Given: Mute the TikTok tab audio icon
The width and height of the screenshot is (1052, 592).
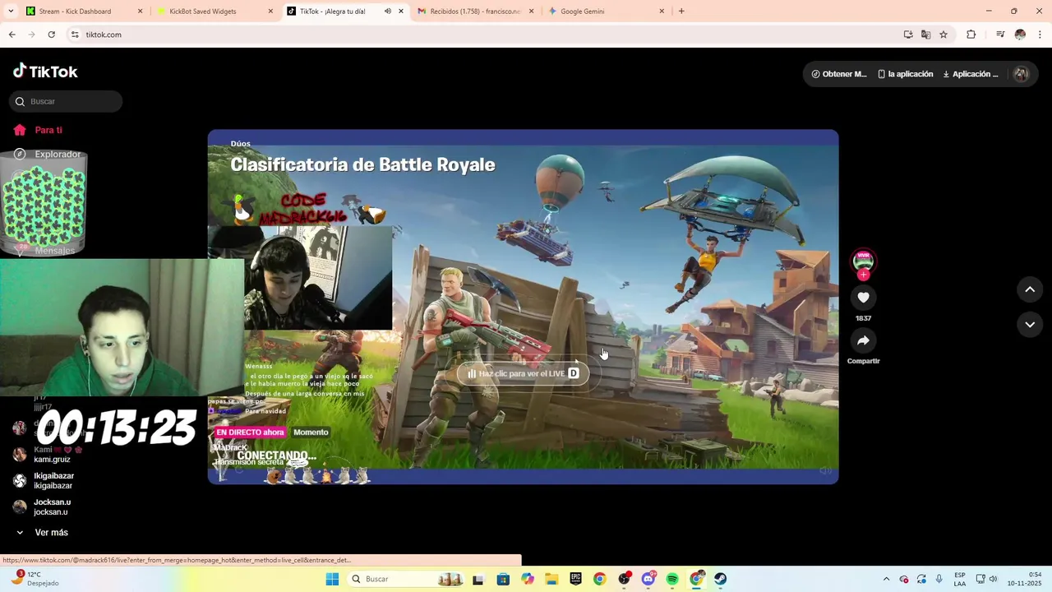Looking at the screenshot, I should click(x=388, y=12).
